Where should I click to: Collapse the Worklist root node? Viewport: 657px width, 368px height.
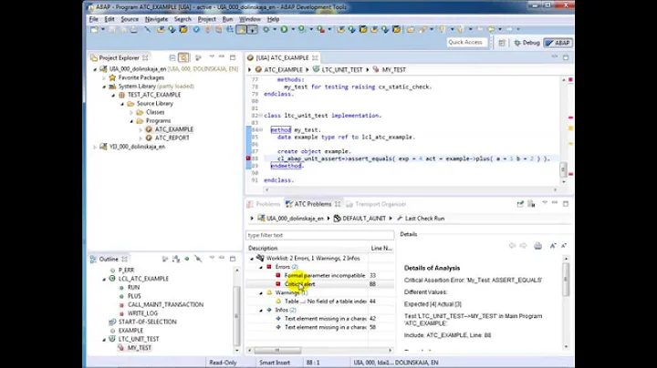tap(252, 259)
